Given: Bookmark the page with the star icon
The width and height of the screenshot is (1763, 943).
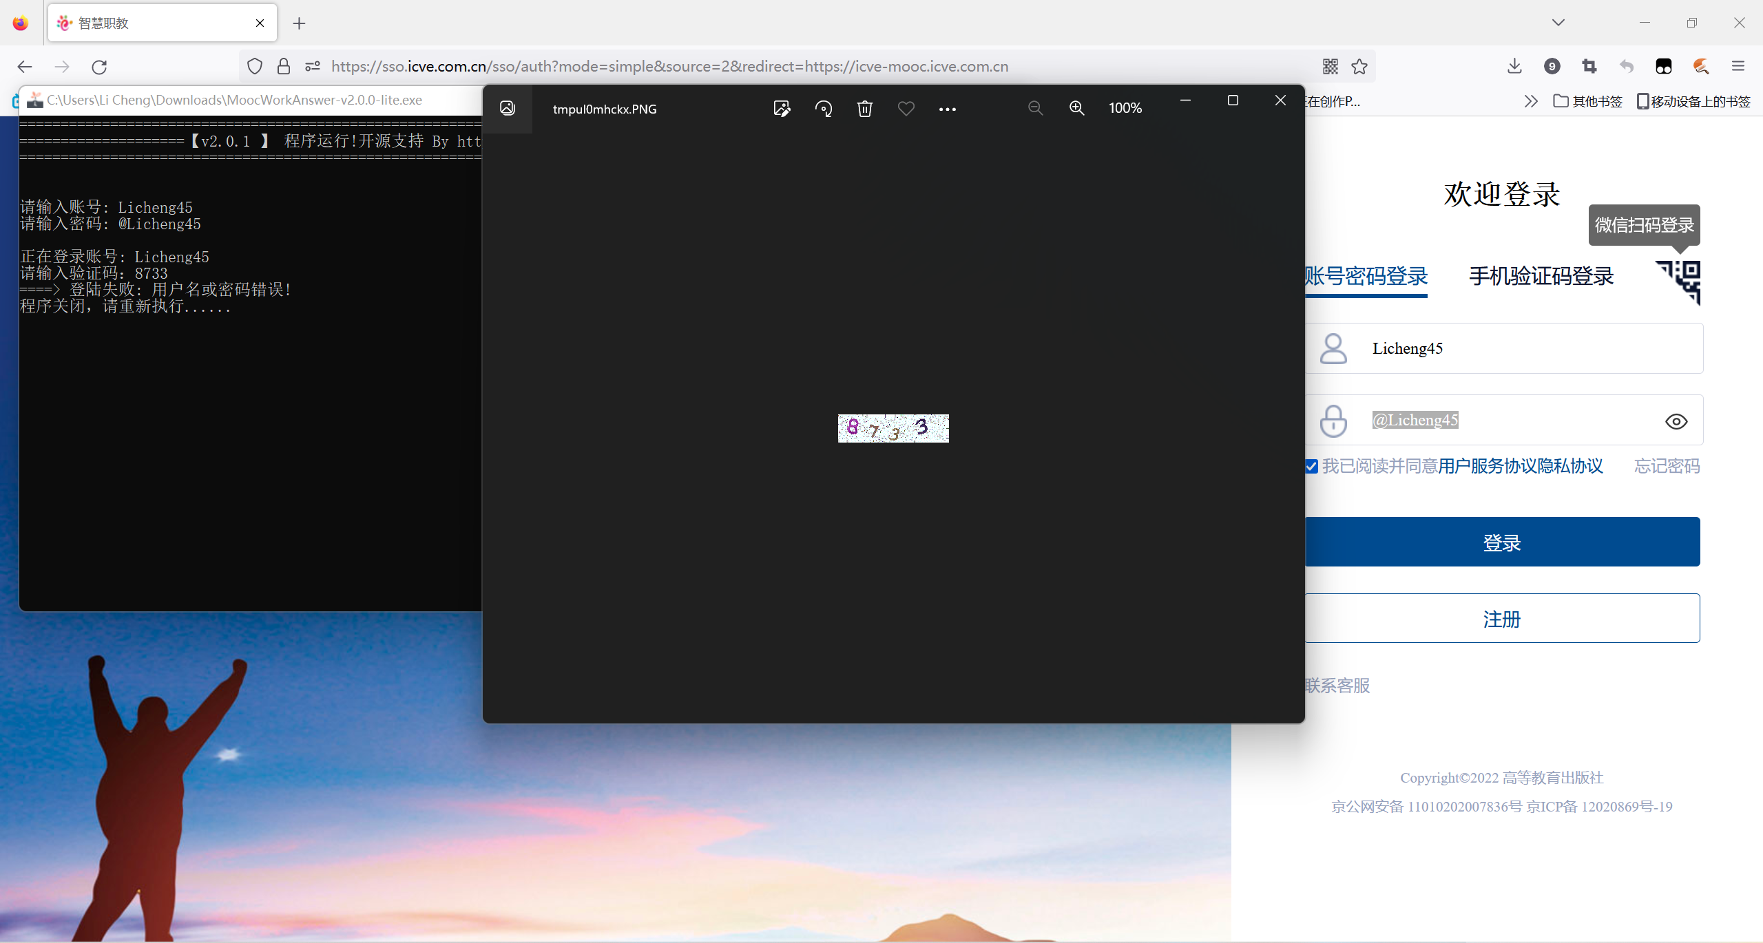Looking at the screenshot, I should click(x=1359, y=66).
